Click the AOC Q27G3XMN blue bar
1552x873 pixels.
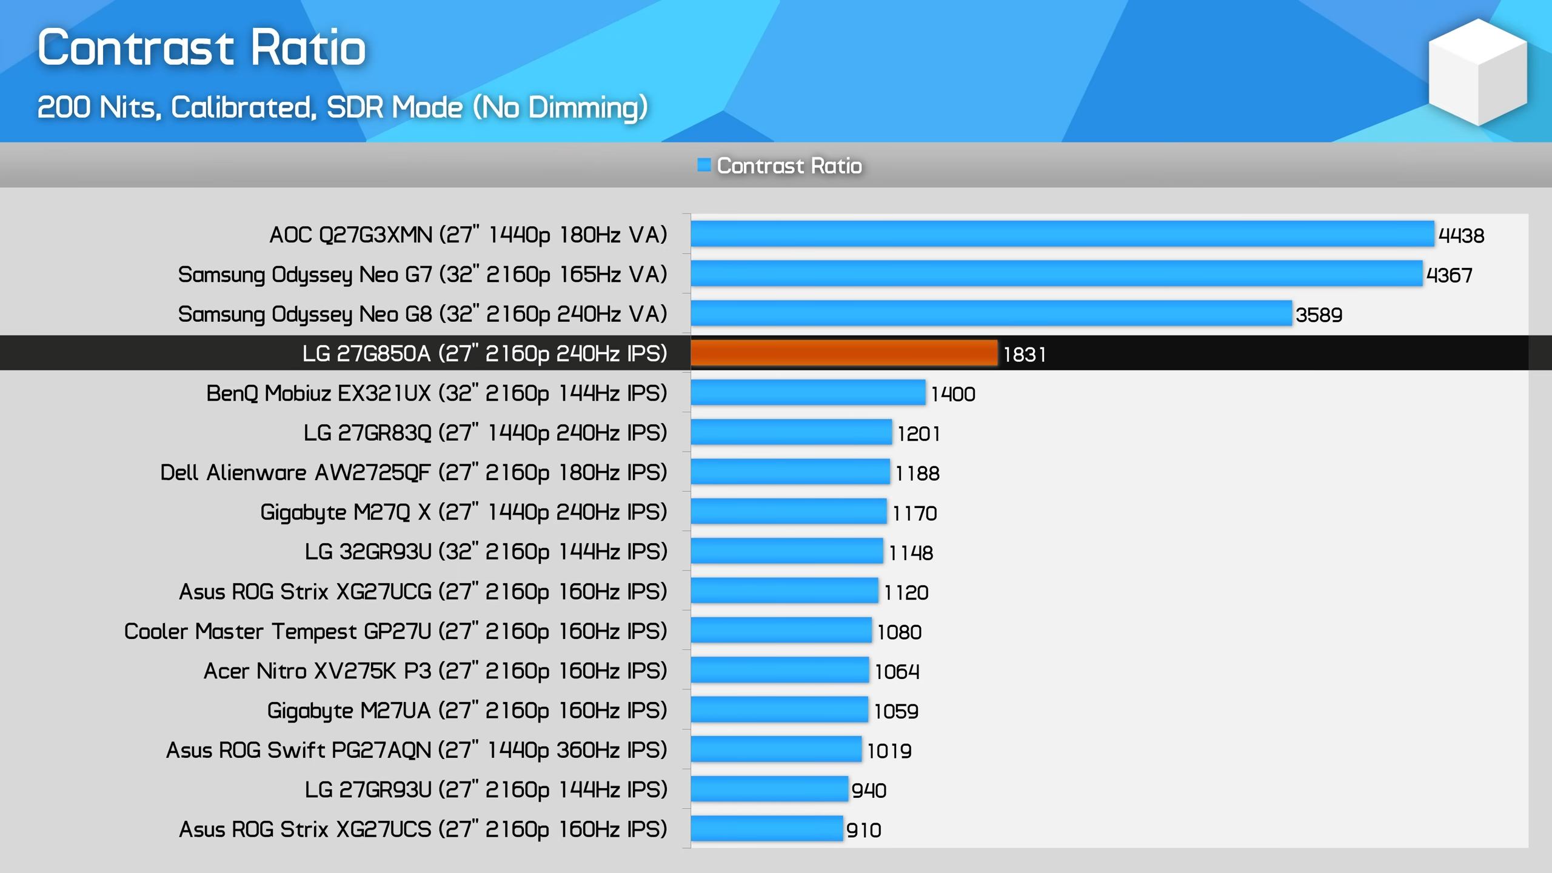pos(1063,234)
